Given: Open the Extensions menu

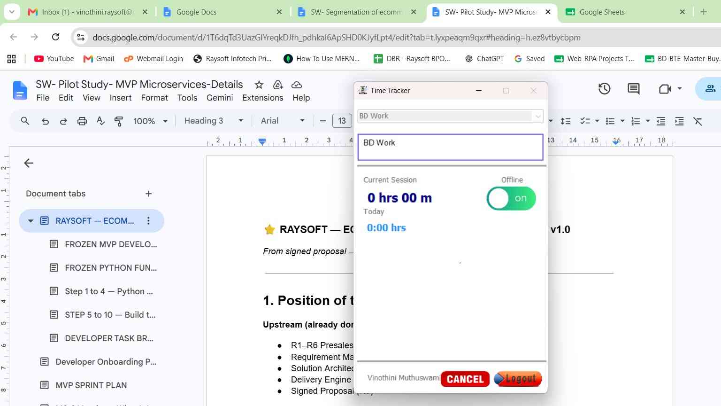Looking at the screenshot, I should [x=263, y=98].
